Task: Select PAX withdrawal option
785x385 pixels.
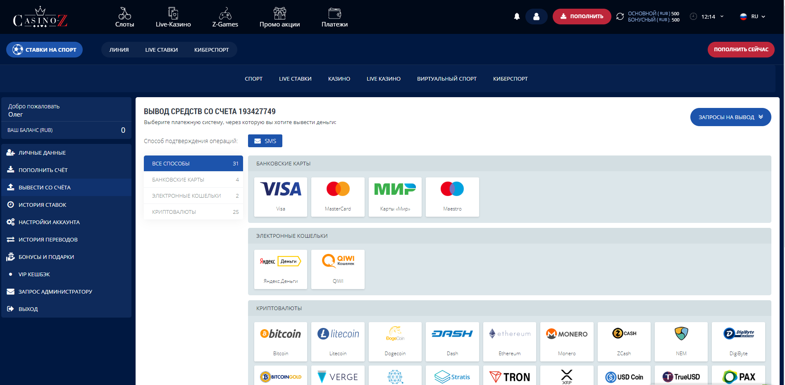Action: click(738, 375)
